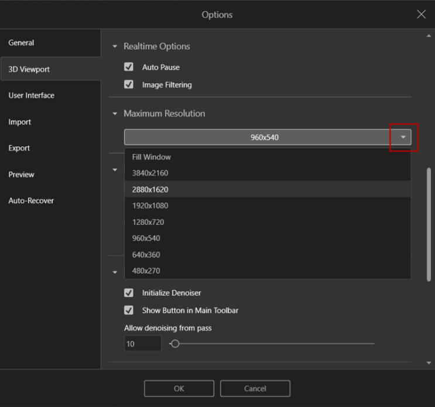Screen dimensions: 435x407
Task: Switch to the User Interface tab
Action: click(32, 95)
